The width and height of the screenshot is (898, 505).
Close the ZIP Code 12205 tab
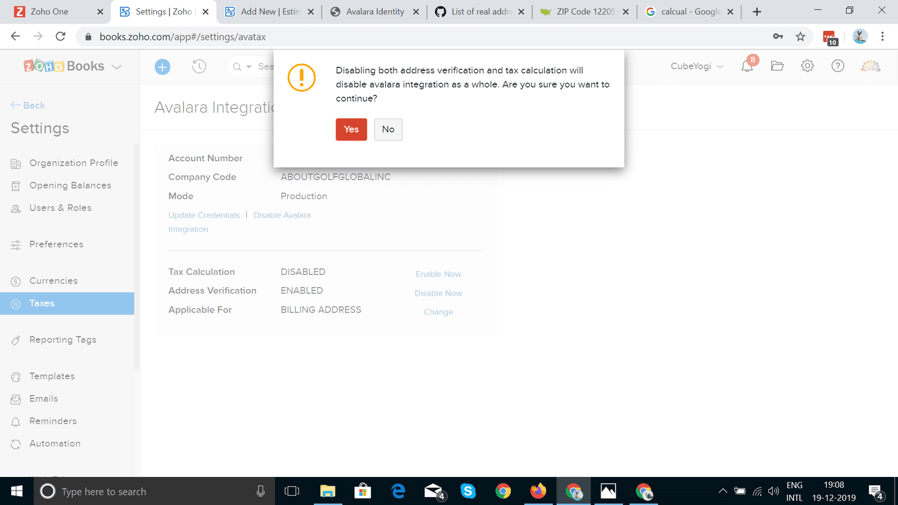click(x=626, y=12)
